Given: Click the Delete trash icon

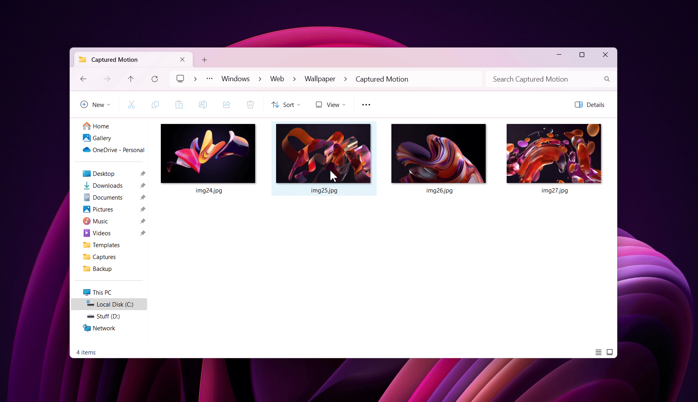Looking at the screenshot, I should (250, 105).
